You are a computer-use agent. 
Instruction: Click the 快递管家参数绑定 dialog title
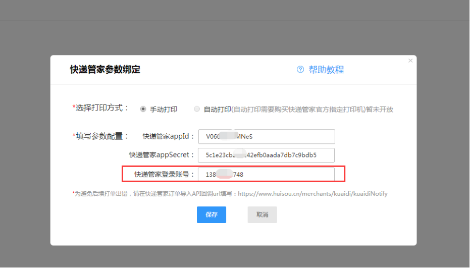(105, 70)
